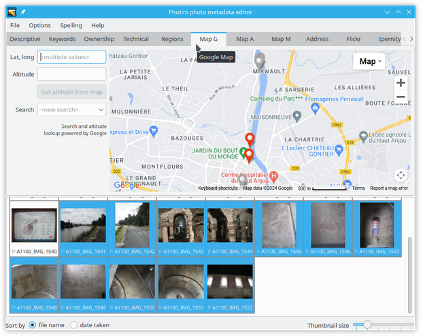Viewport: 421px width, 336px height.
Task: Open the File menu
Action: tap(15, 25)
